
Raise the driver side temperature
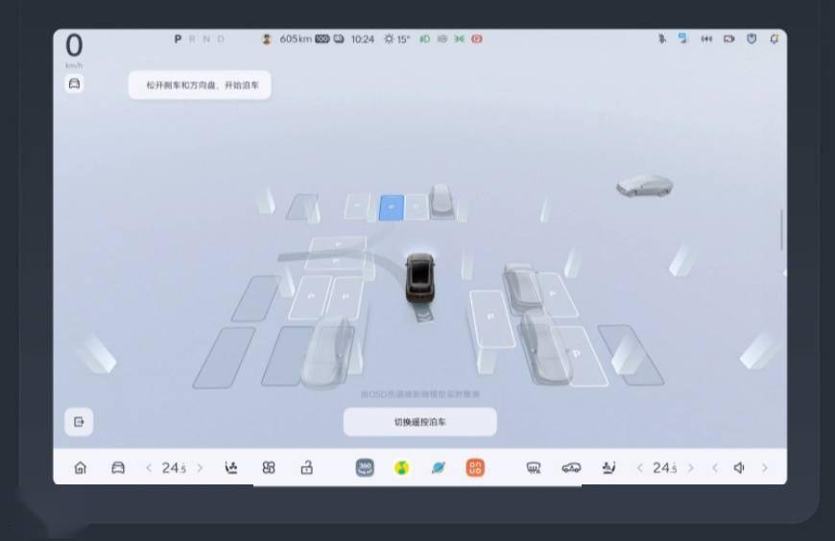pyautogui.click(x=201, y=468)
